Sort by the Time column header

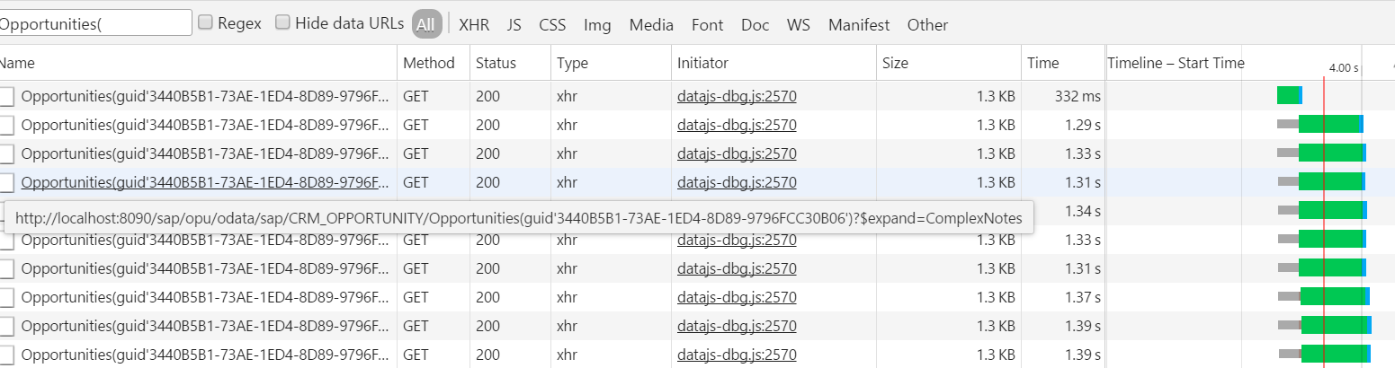[1063, 63]
